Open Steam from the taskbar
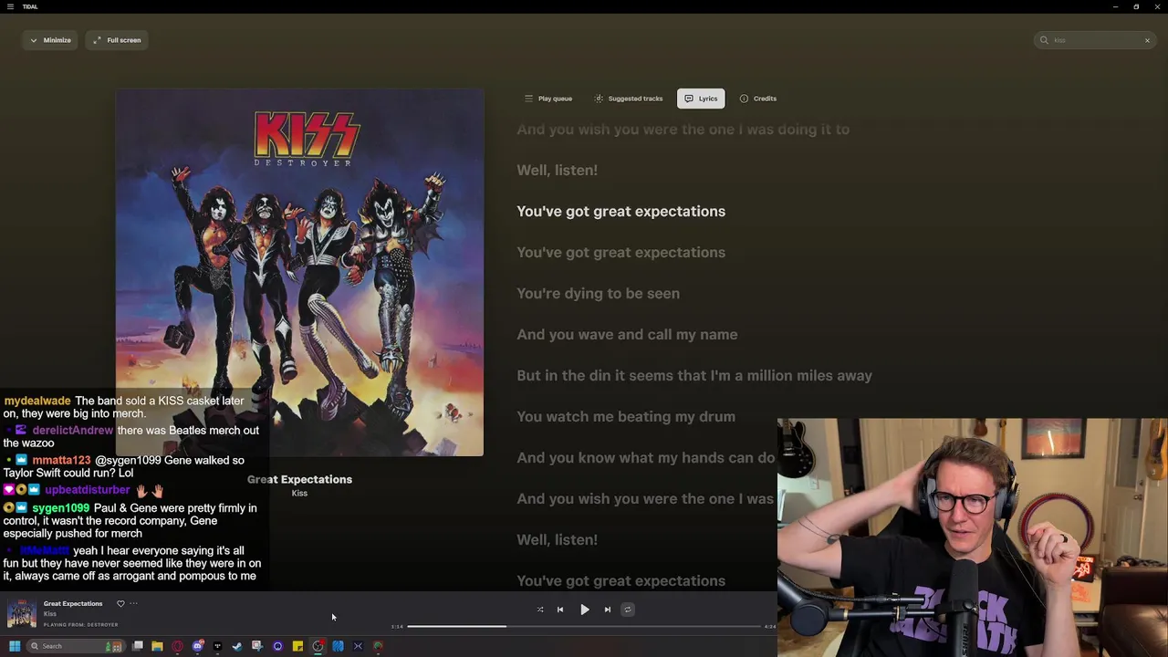This screenshot has height=657, width=1168. click(237, 646)
